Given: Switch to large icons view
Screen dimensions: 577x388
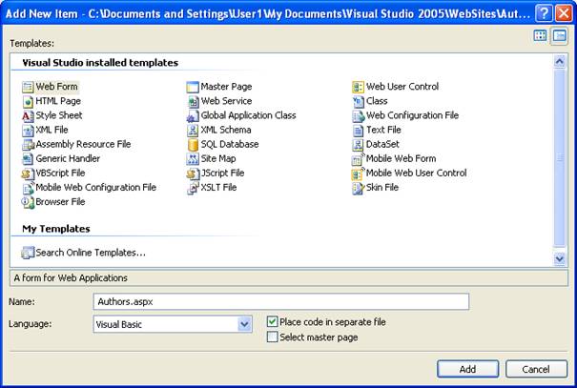Looking at the screenshot, I should tap(540, 36).
